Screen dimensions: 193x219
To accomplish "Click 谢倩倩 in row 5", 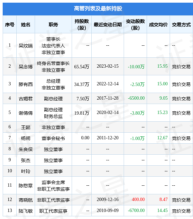I will pyautogui.click(x=26, y=113).
